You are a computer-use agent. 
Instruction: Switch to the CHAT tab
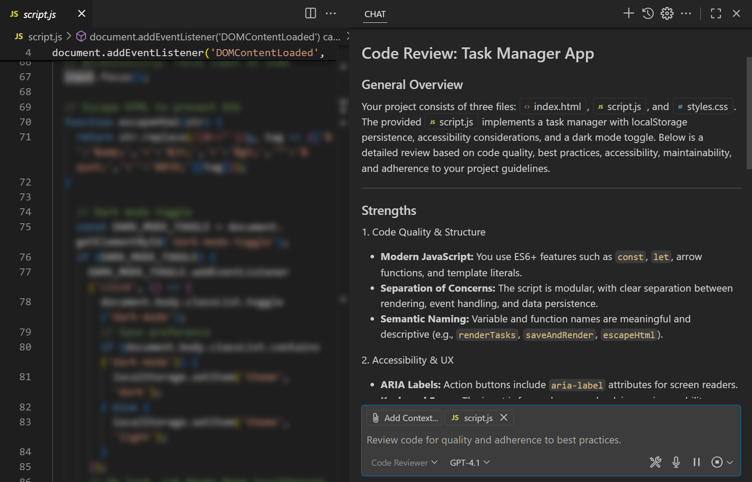pos(374,14)
